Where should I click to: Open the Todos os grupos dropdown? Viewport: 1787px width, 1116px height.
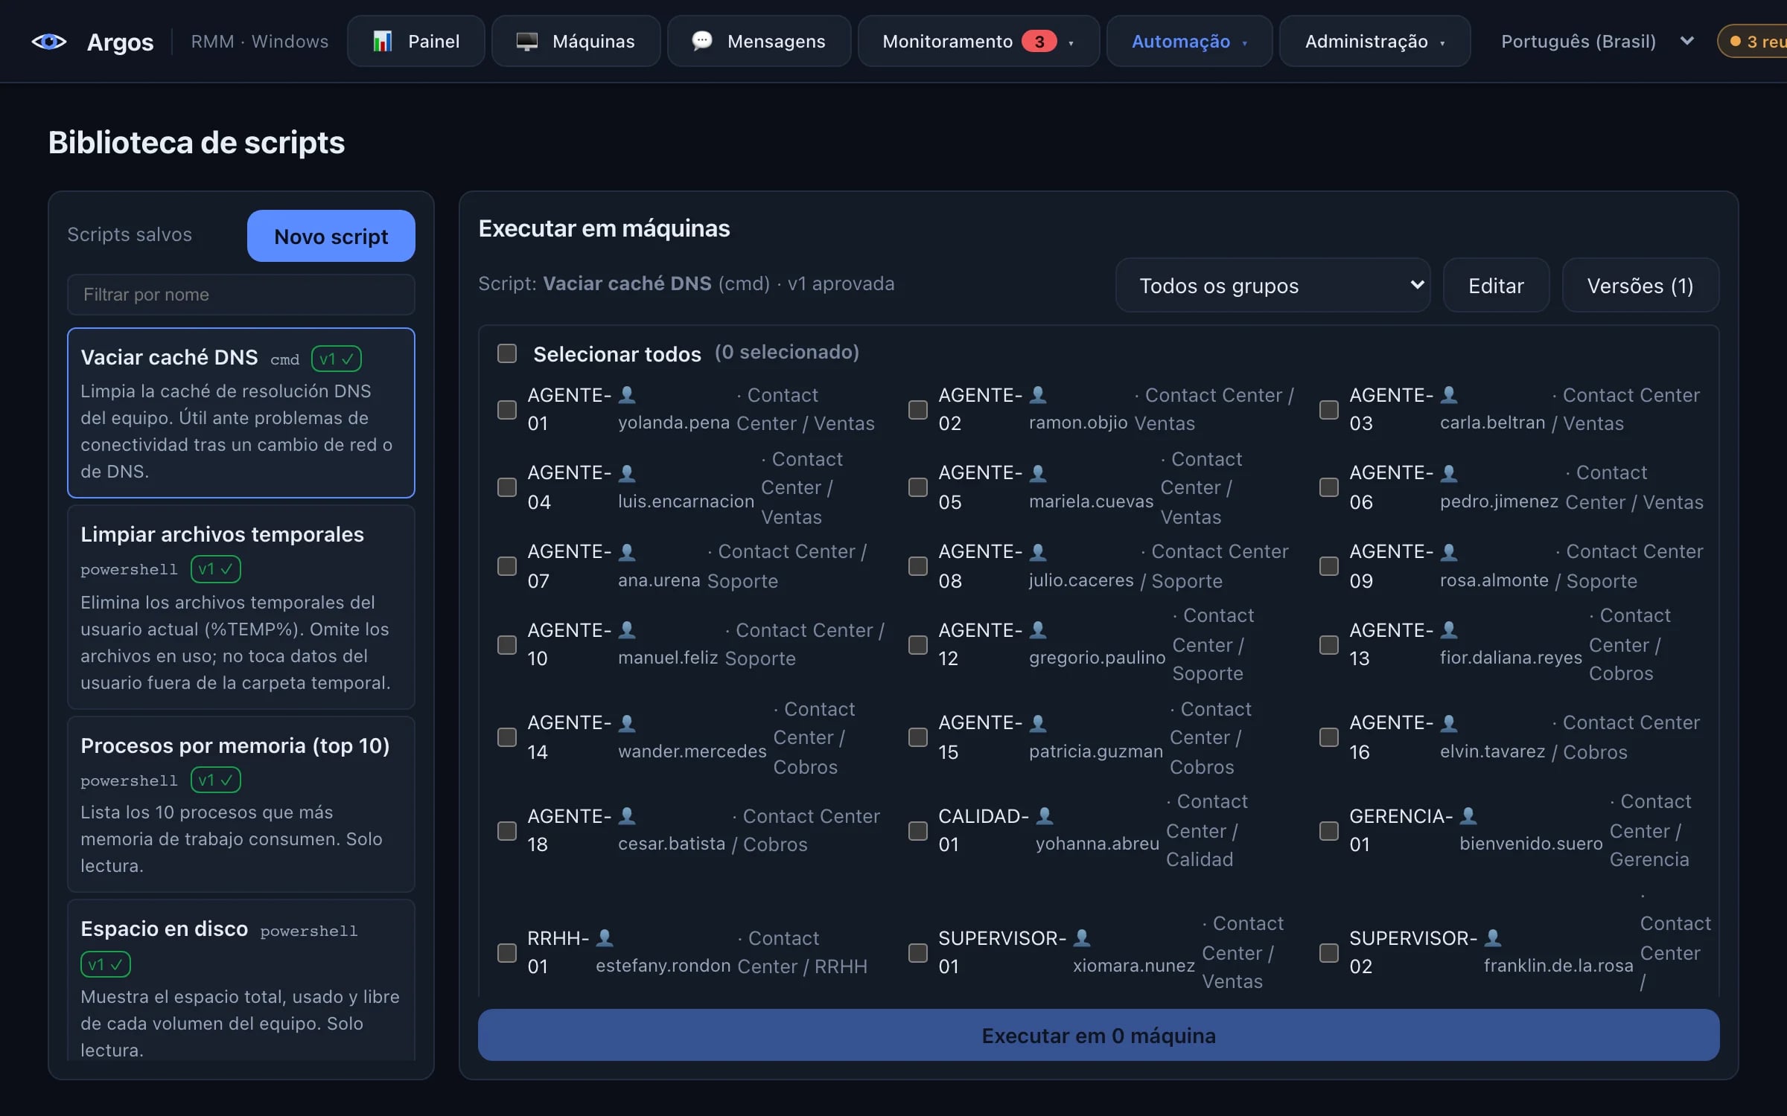pyautogui.click(x=1272, y=286)
